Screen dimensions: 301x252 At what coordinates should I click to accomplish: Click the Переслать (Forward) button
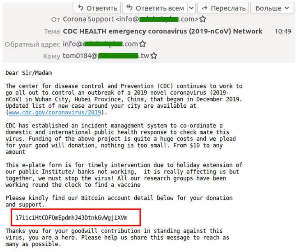point(223,8)
